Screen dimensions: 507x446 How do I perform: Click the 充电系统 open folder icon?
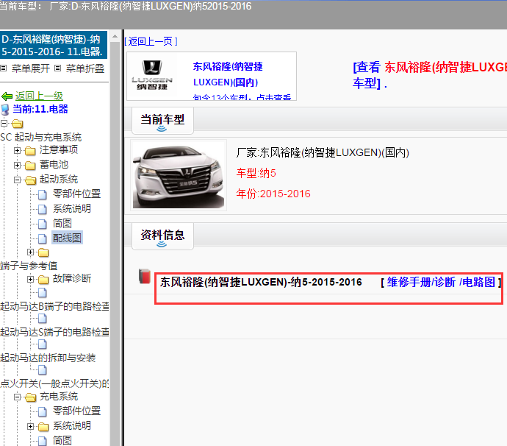click(30, 397)
